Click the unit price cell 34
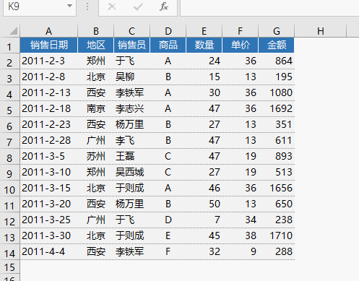 (240, 220)
